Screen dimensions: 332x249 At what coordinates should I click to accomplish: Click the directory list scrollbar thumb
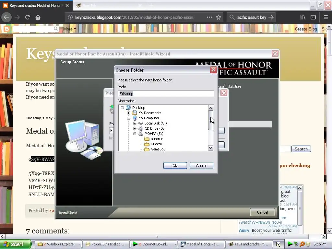click(x=210, y=120)
